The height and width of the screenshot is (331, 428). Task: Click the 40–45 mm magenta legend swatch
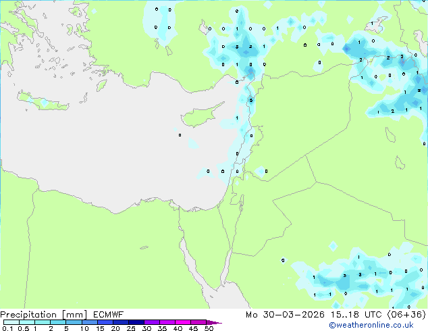click(183, 322)
